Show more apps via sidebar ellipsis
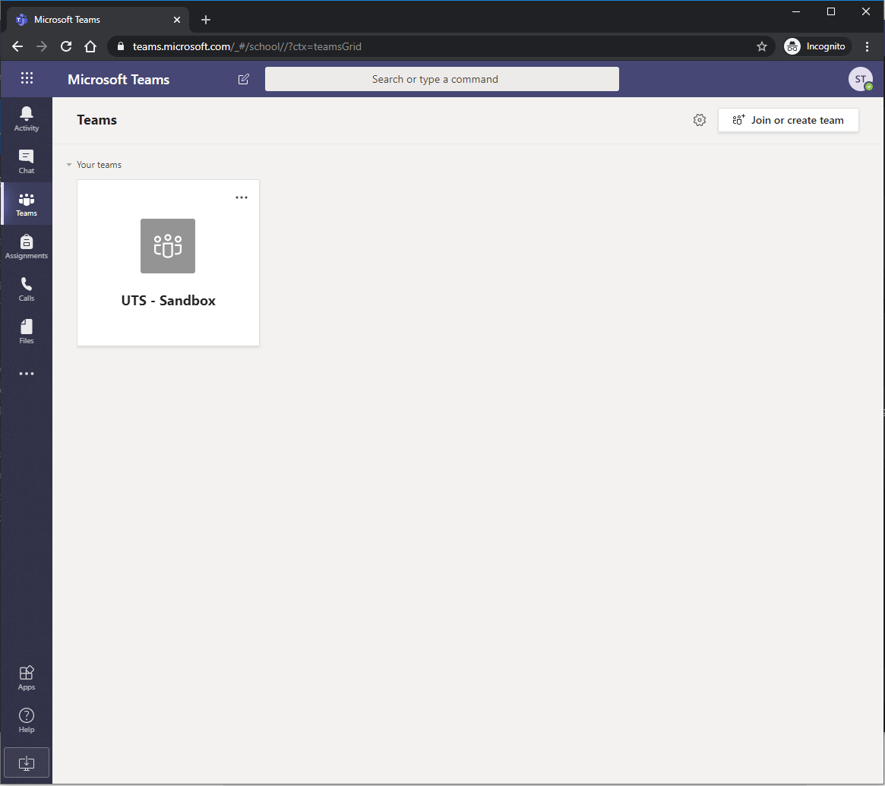885x786 pixels. pos(27,374)
